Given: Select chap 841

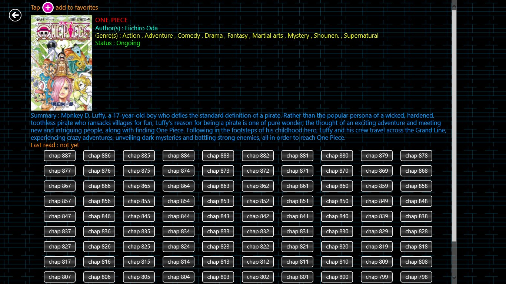Looking at the screenshot, I should coord(297,216).
